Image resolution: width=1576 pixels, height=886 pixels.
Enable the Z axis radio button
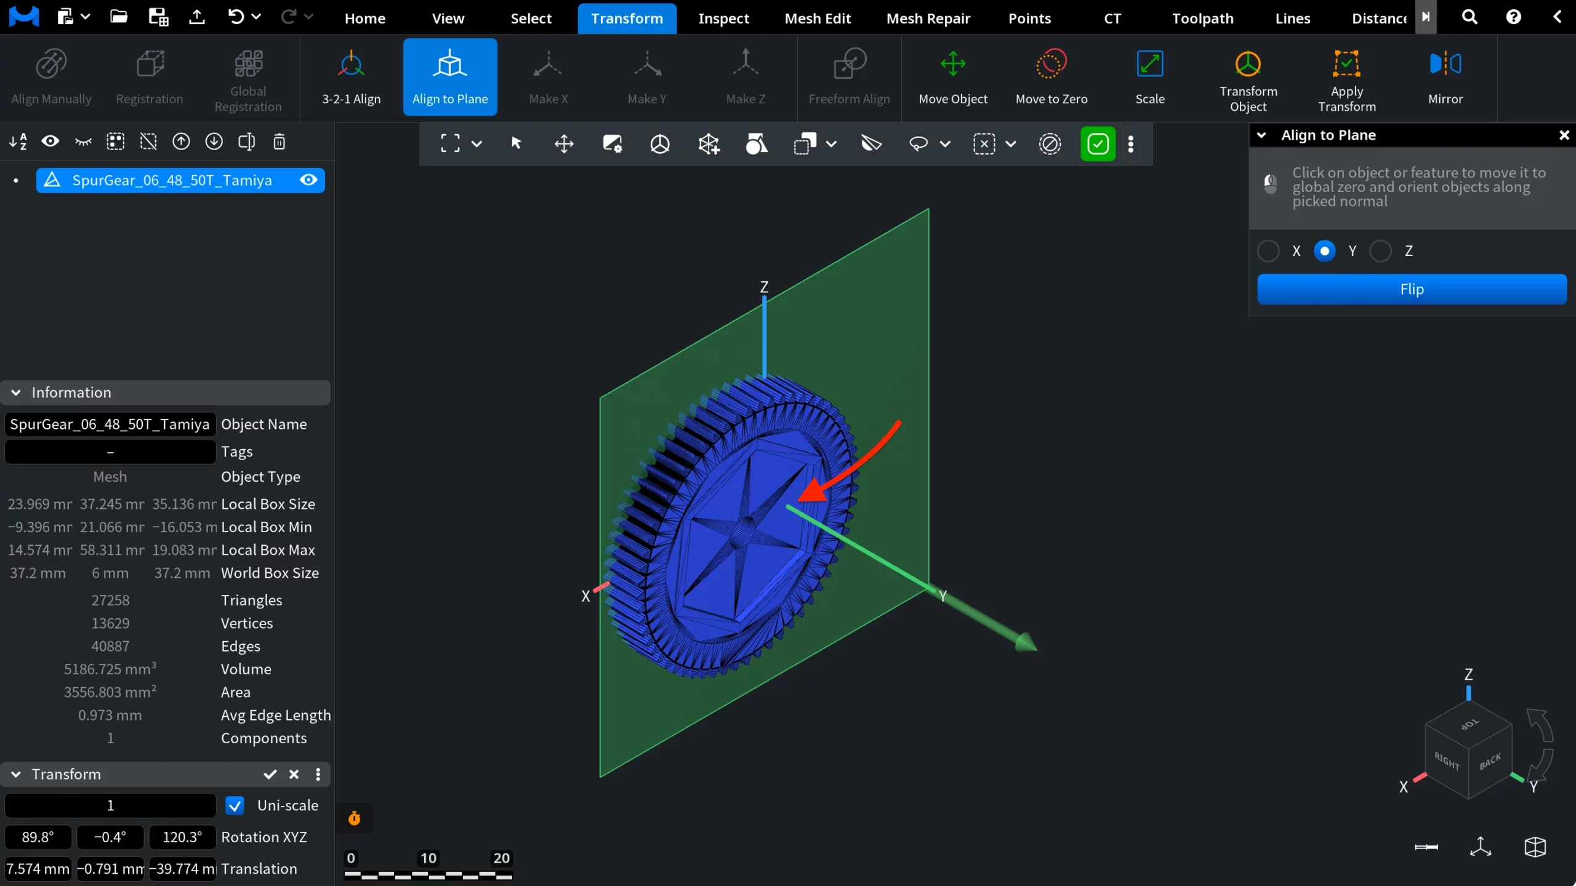coord(1380,251)
